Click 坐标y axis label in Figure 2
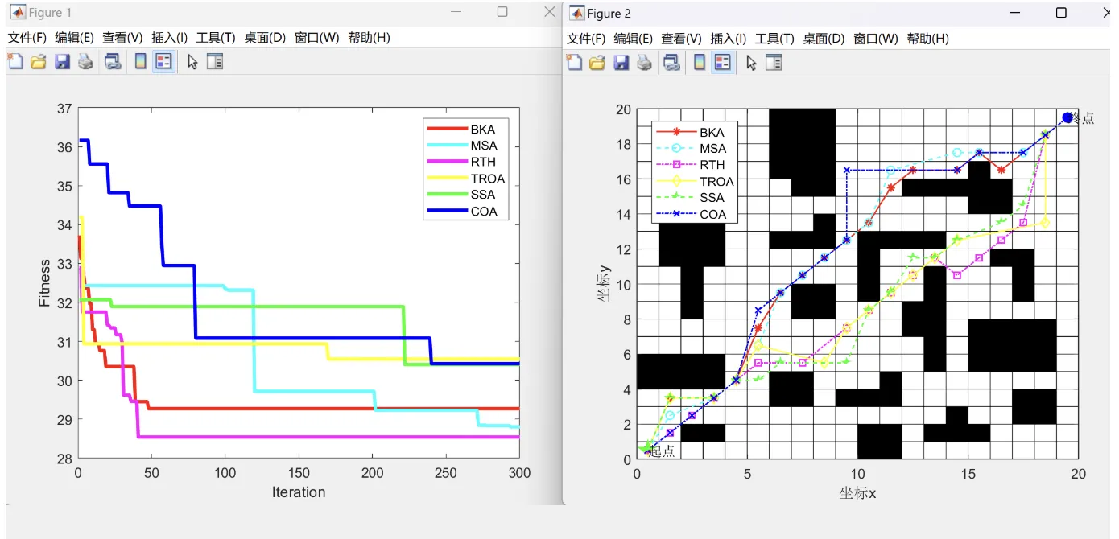This screenshot has width=1119, height=539. coord(603,283)
